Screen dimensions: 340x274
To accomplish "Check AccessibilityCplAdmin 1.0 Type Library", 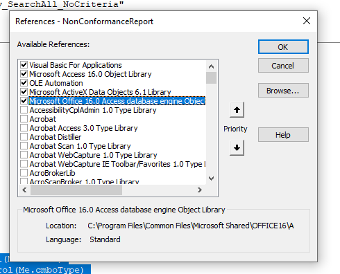I will (24, 110).
